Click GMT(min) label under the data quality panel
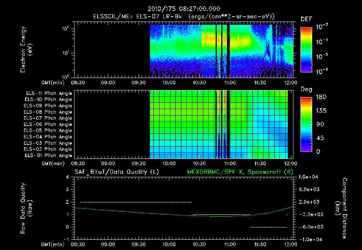 (x=53, y=244)
